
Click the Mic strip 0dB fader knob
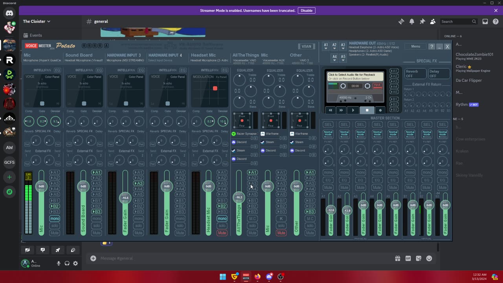[x=41, y=186]
